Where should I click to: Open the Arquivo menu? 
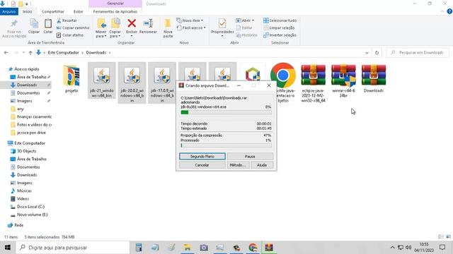(9, 11)
